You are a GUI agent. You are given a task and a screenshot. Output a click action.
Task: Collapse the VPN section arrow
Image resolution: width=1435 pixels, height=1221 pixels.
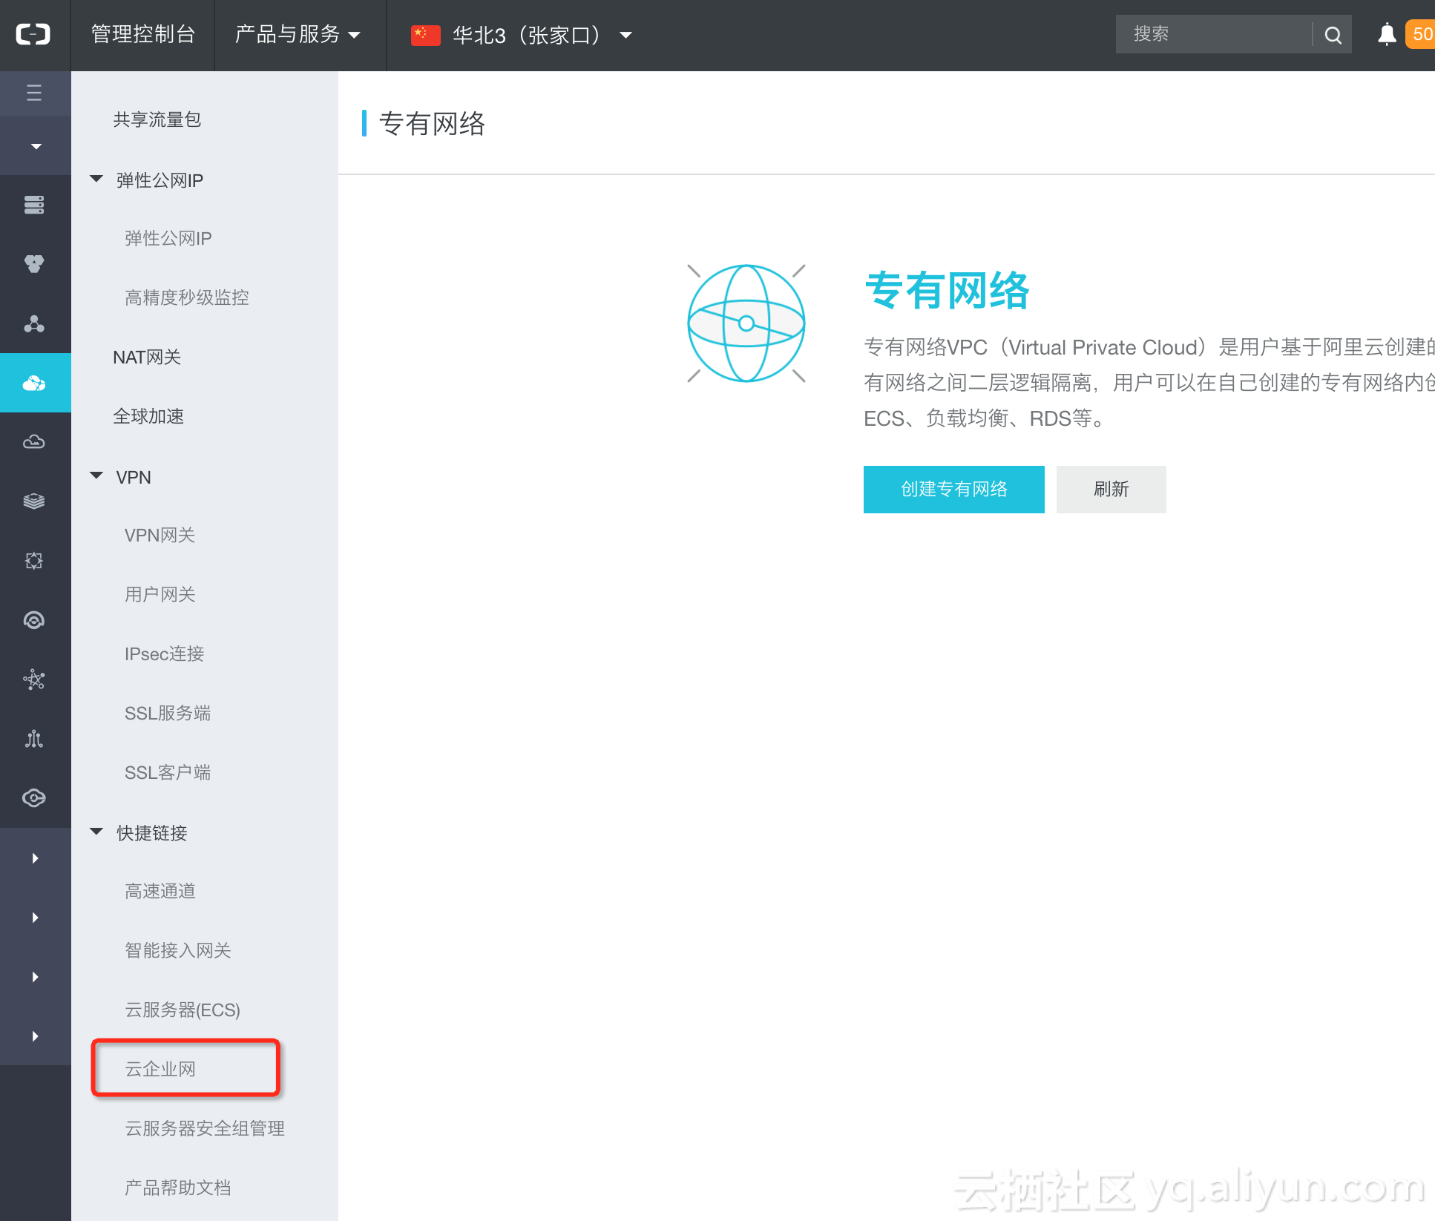(96, 475)
